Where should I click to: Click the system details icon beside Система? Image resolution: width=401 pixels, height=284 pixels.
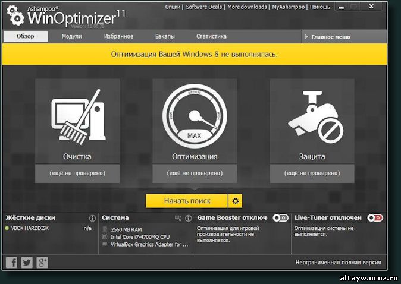pos(178,218)
